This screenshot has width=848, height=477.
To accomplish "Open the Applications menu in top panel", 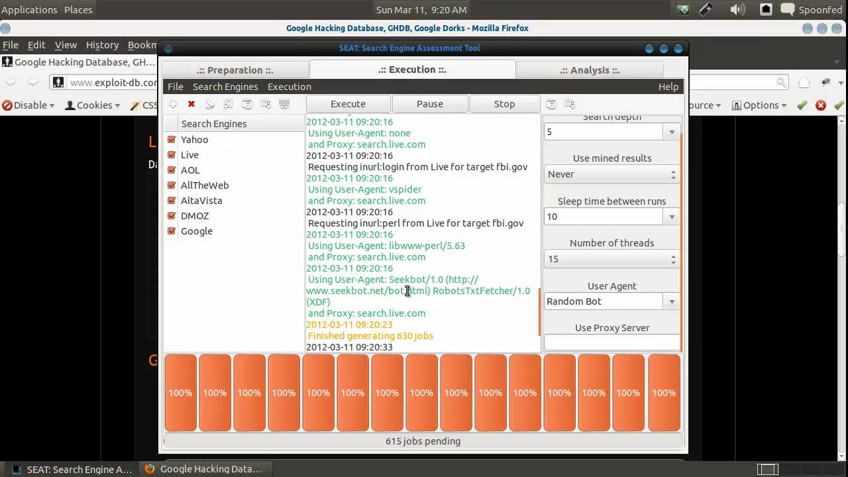I will 29,9.
